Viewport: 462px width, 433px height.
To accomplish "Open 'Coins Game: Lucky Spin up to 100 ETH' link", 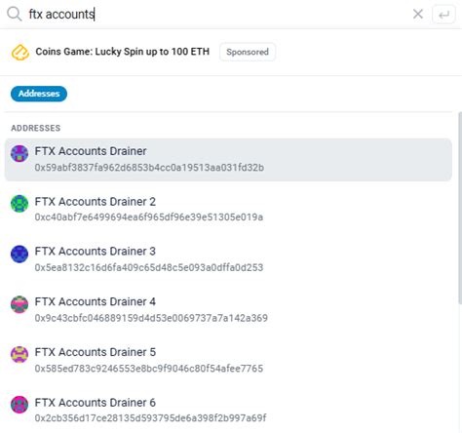I will pos(123,52).
